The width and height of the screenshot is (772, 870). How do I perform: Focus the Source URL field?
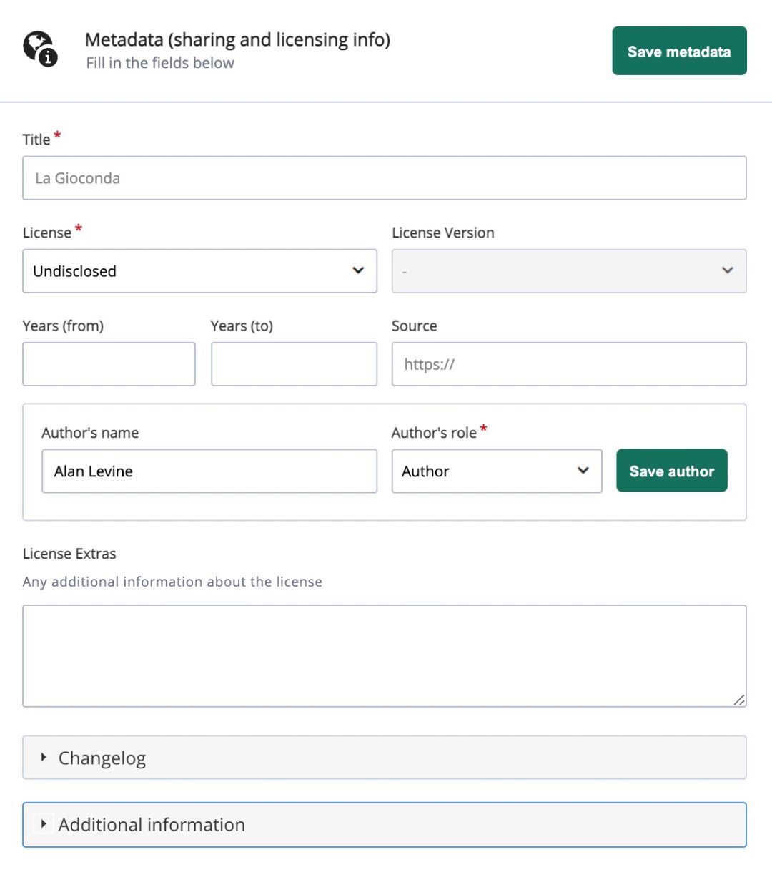click(x=568, y=364)
